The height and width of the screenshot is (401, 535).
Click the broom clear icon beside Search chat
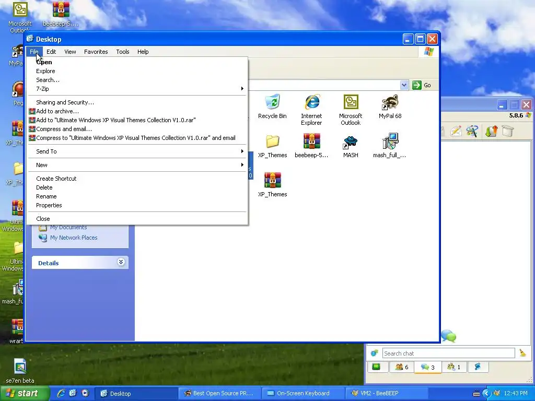tap(522, 353)
